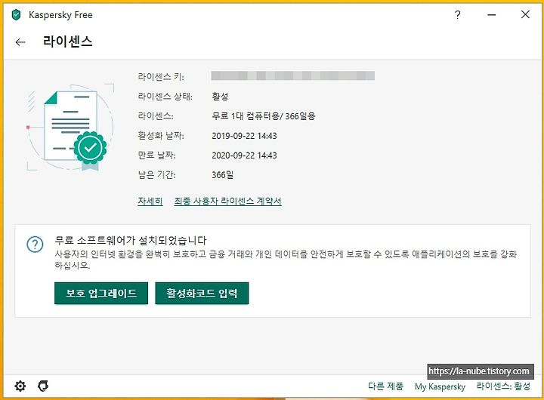Open settings via the gear icon
The height and width of the screenshot is (400, 544).
[x=20, y=386]
